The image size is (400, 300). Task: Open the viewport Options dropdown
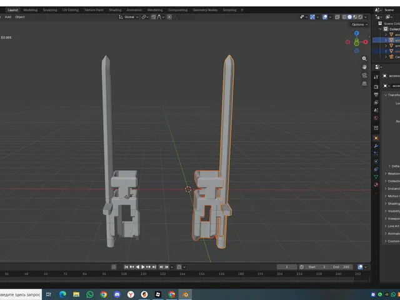[360, 24]
